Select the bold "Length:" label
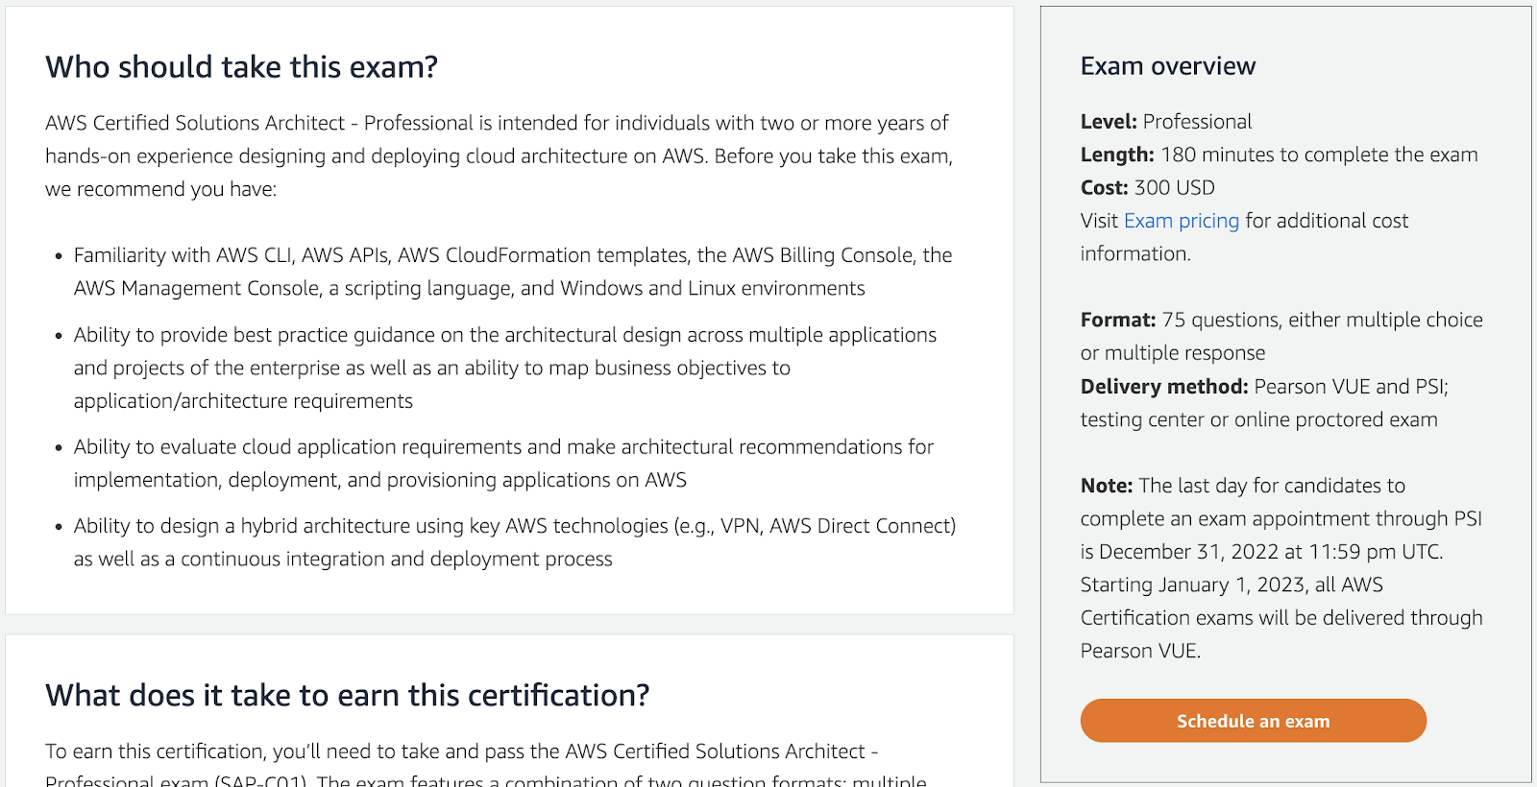The height and width of the screenshot is (787, 1537). coord(1116,155)
